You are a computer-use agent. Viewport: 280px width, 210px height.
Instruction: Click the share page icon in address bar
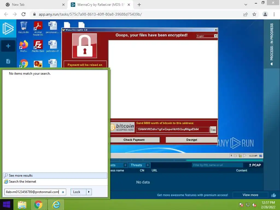pos(246,14)
